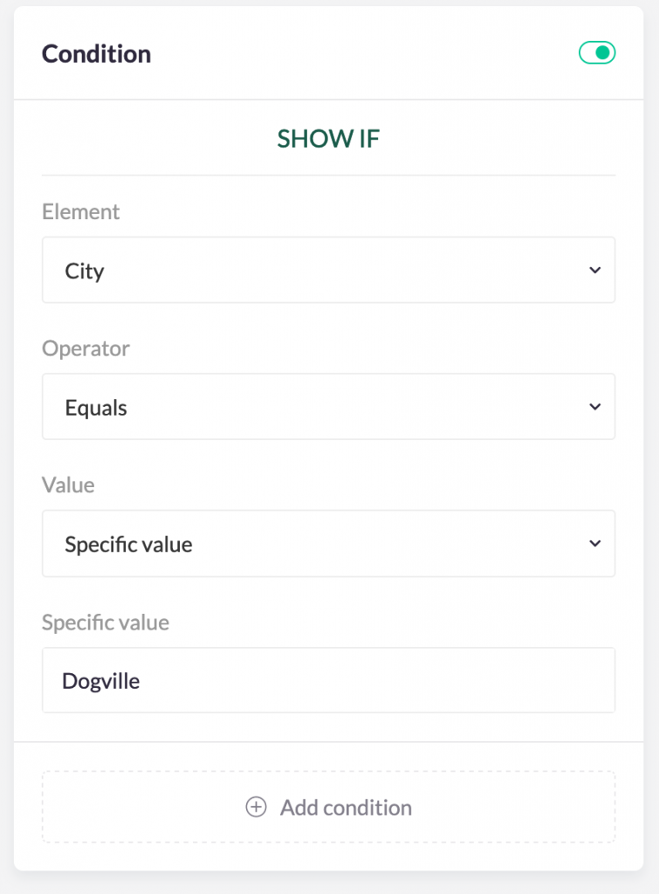Click the Add condition button text

pyautogui.click(x=346, y=808)
